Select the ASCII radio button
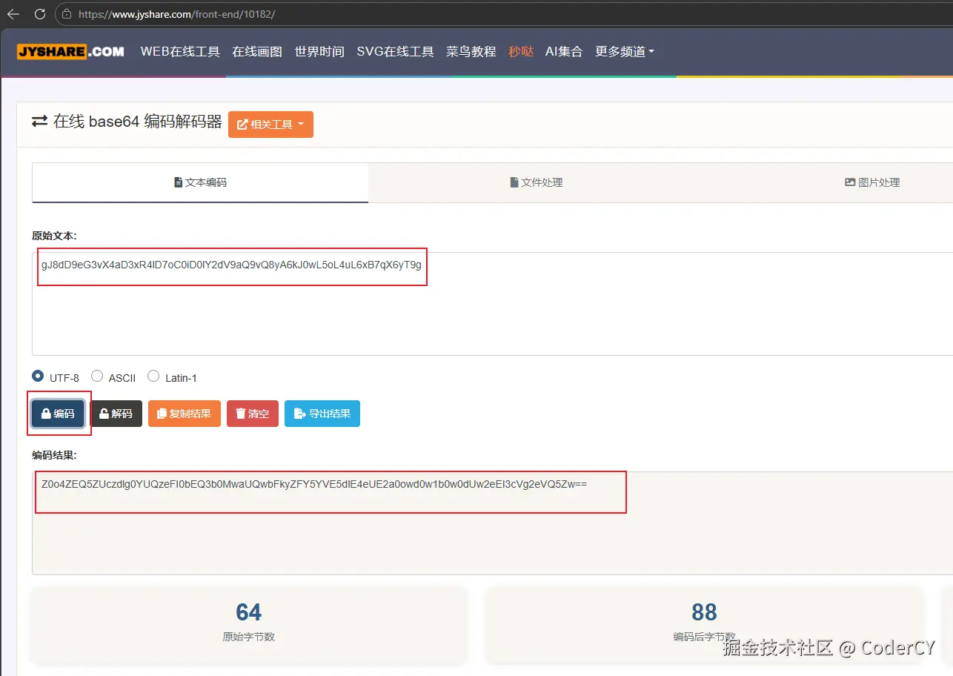Viewport: 953px width, 676px height. (x=96, y=377)
